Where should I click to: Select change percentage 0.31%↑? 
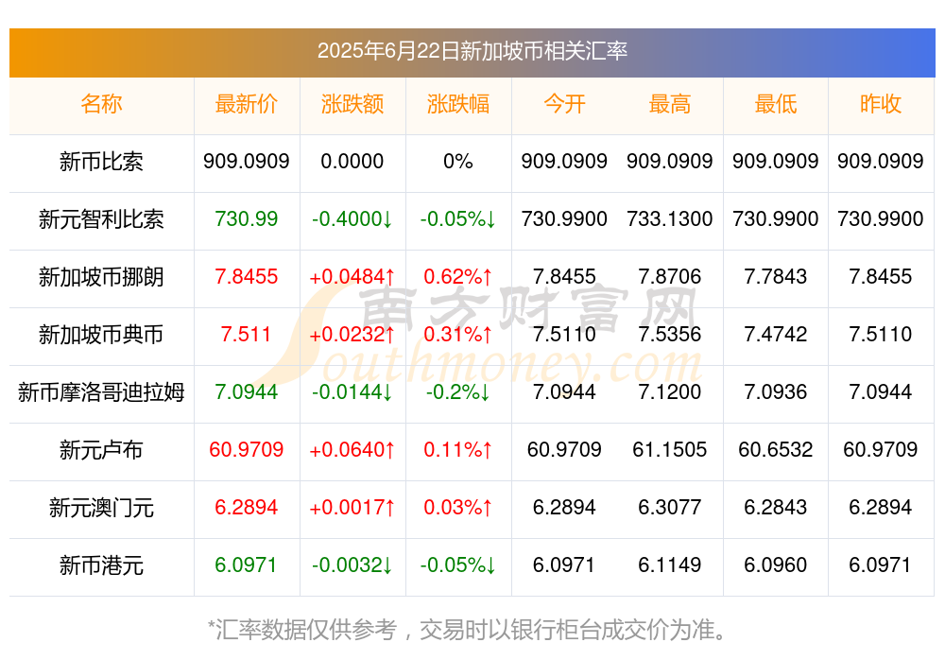[x=458, y=334]
